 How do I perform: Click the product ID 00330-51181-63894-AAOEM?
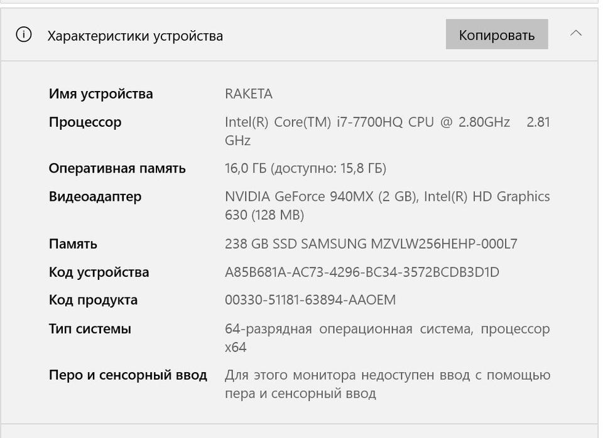click(310, 300)
